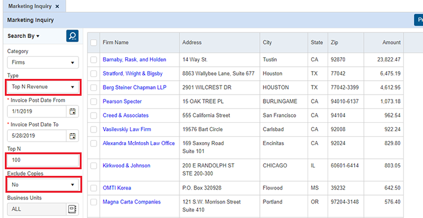Viewport: 423px width, 218px height.
Task: Open the Vasilevskiy Law Firm link
Action: coord(127,129)
